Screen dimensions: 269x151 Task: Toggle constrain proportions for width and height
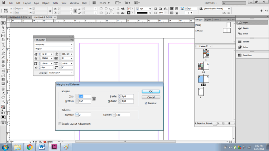50,11
